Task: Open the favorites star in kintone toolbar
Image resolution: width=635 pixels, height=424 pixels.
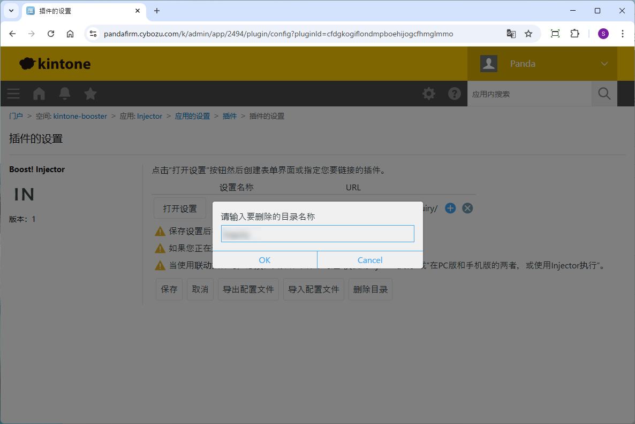Action: tap(90, 94)
